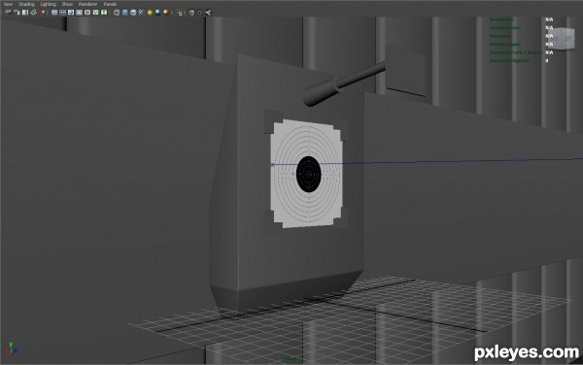Switch to Wireframe shading icon
This screenshot has height=365, width=583.
[x=117, y=13]
